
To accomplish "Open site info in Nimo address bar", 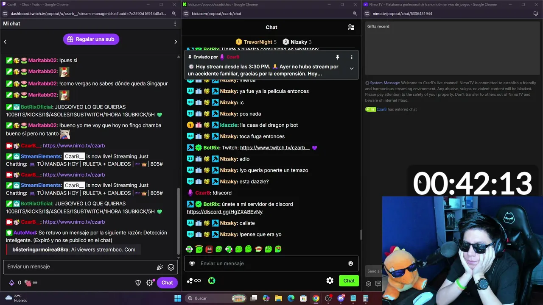I will point(367,14).
